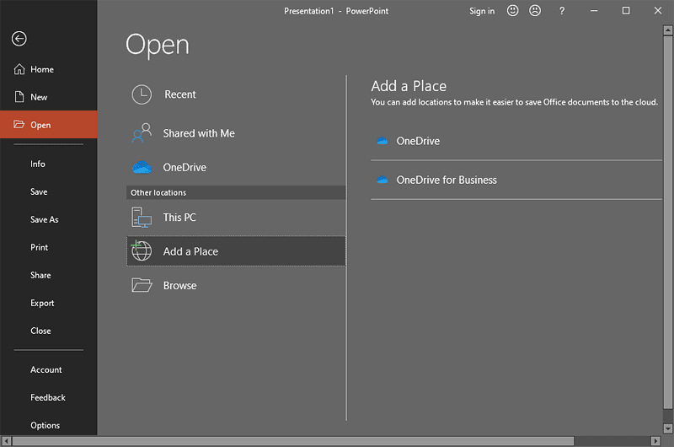This screenshot has height=447, width=674.
Task: Select New in the backstage sidebar
Action: (39, 97)
